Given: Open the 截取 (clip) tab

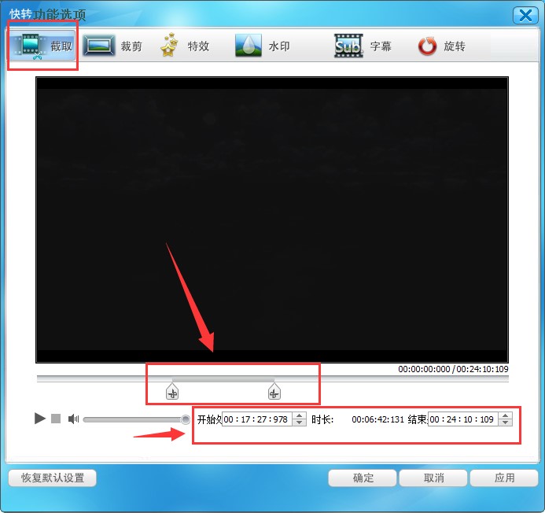Looking at the screenshot, I should click(x=42, y=45).
